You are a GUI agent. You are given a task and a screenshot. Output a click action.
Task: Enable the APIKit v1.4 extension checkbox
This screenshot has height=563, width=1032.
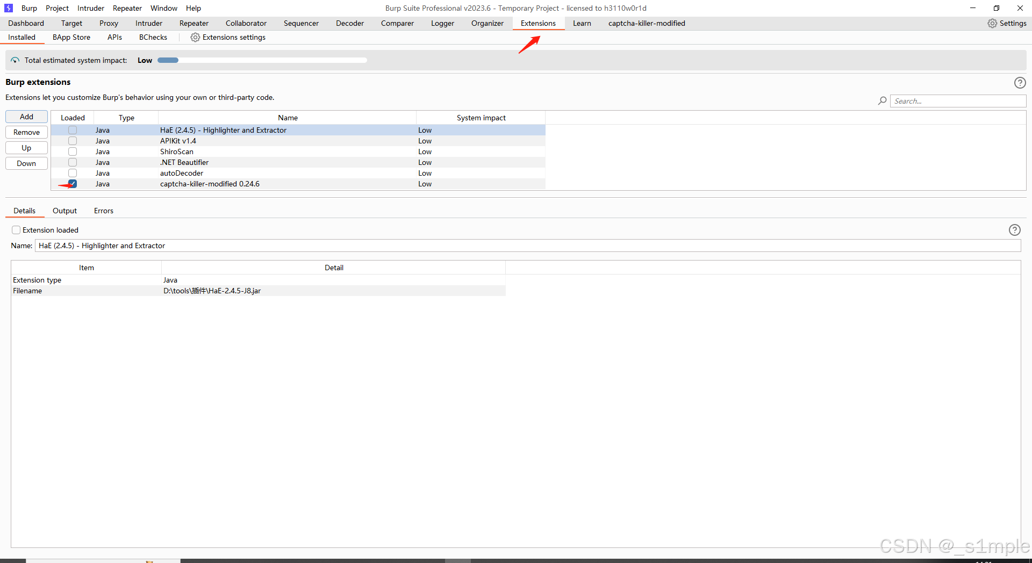pyautogui.click(x=73, y=141)
